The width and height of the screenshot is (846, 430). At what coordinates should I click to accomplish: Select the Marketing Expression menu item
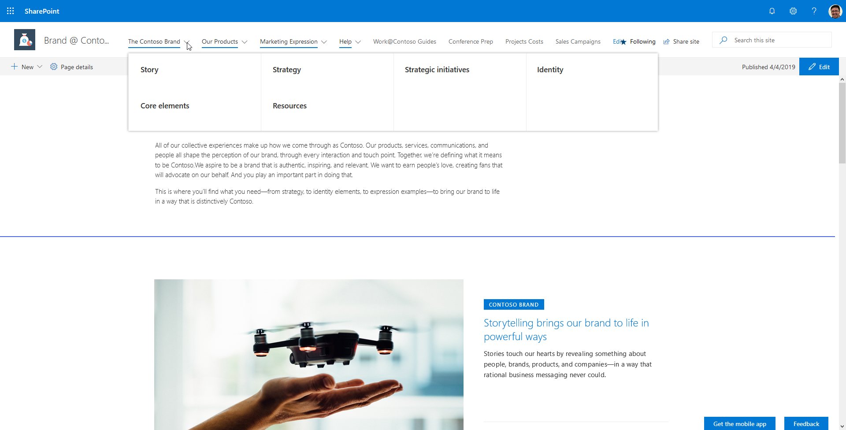tap(289, 42)
